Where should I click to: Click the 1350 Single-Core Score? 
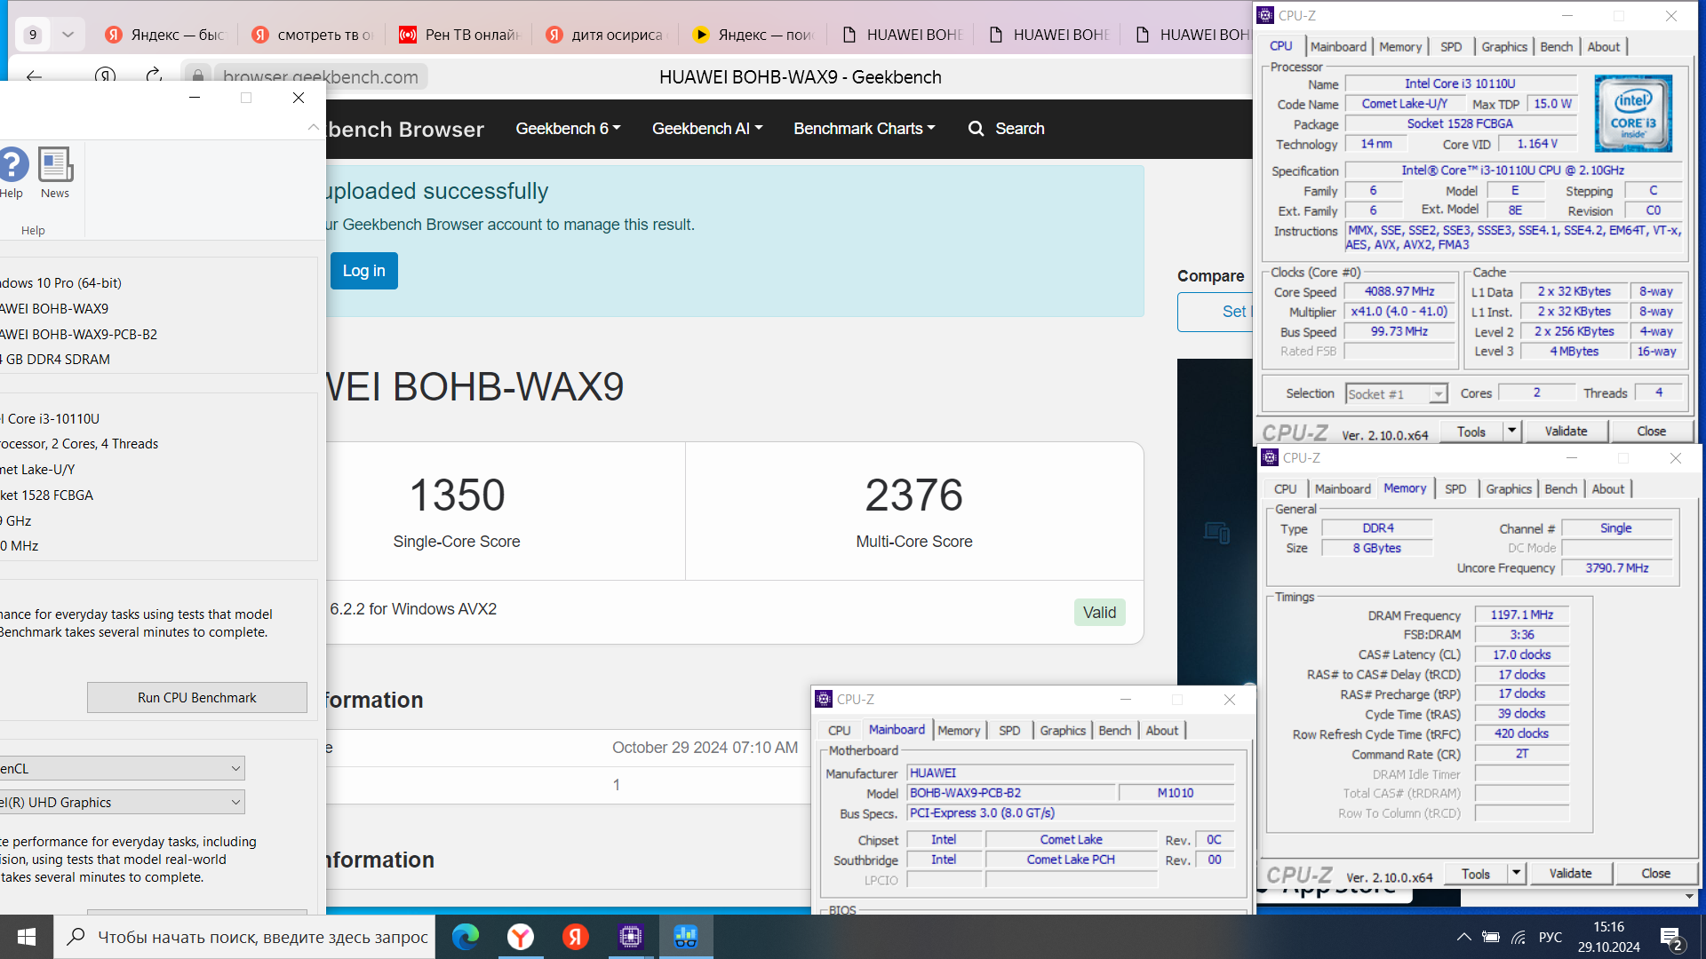click(457, 495)
